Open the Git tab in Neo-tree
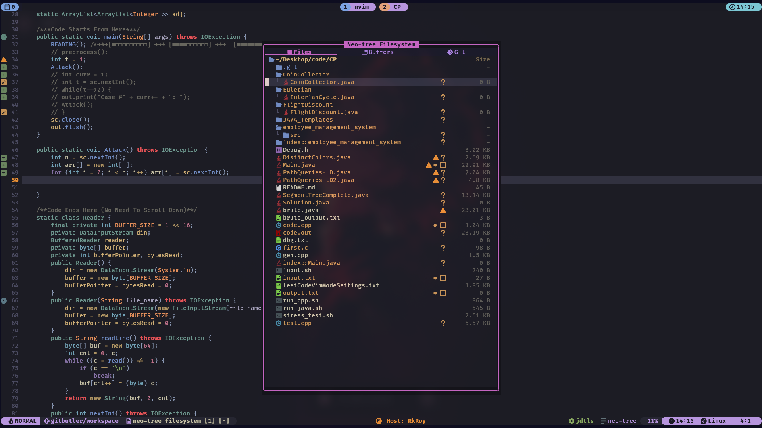Image resolution: width=762 pixels, height=428 pixels. (456, 52)
